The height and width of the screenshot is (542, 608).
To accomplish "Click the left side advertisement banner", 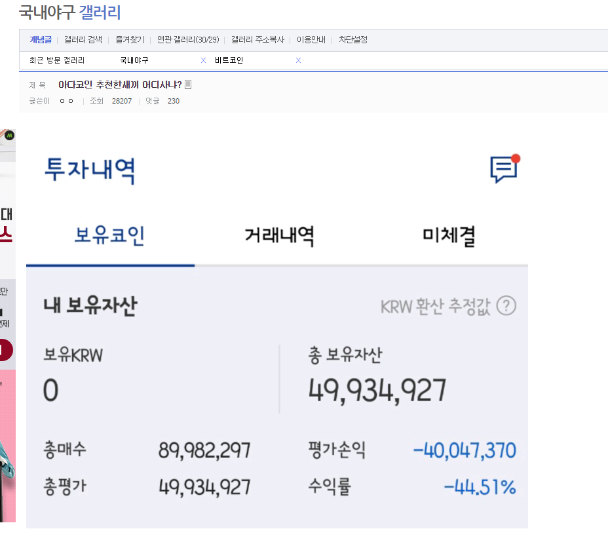I will pyautogui.click(x=8, y=325).
